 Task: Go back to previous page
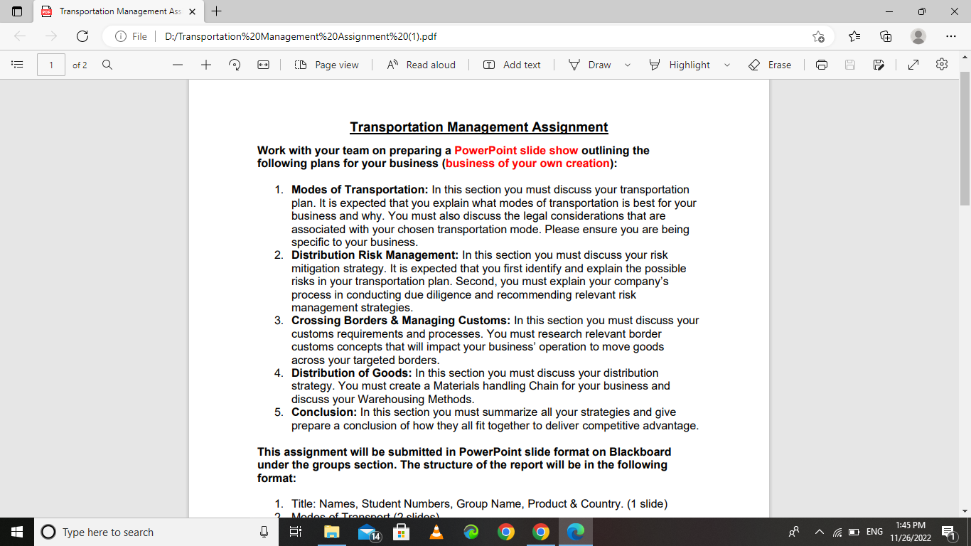(x=20, y=36)
